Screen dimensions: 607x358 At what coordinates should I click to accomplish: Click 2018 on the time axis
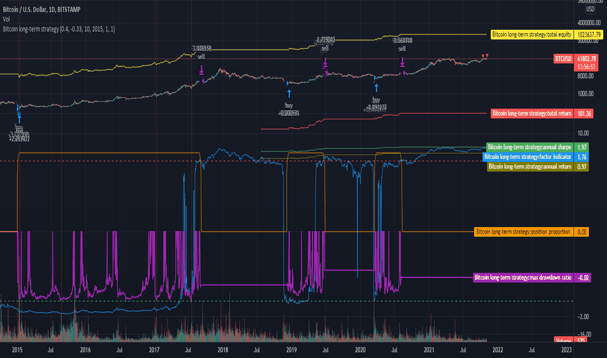click(223, 350)
